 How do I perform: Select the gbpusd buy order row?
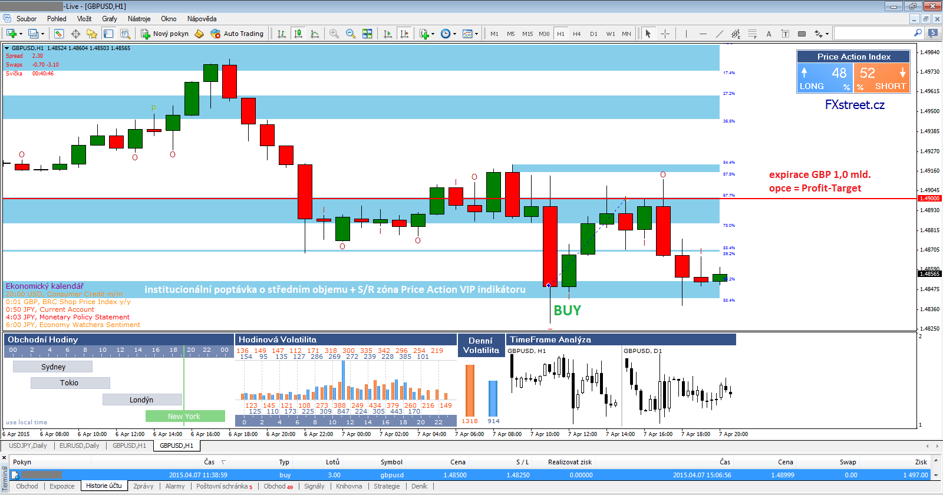(469, 475)
